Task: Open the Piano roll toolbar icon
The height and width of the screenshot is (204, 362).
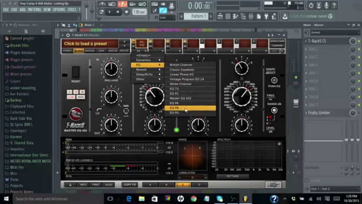Action: [x=228, y=16]
